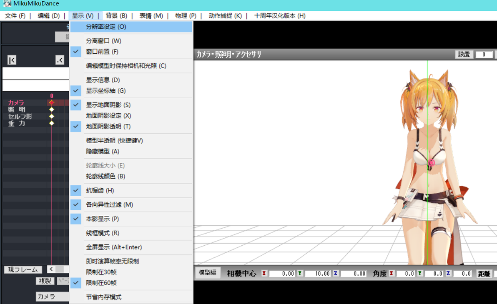The image size is (497, 304).
Task: Edit the angle Y value field
Action: pyautogui.click(x=434, y=273)
